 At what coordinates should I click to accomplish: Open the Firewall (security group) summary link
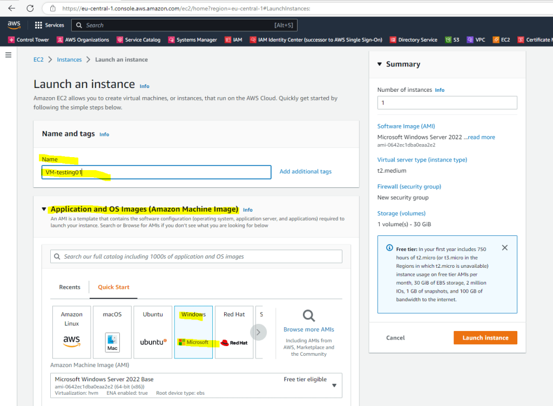[409, 186]
